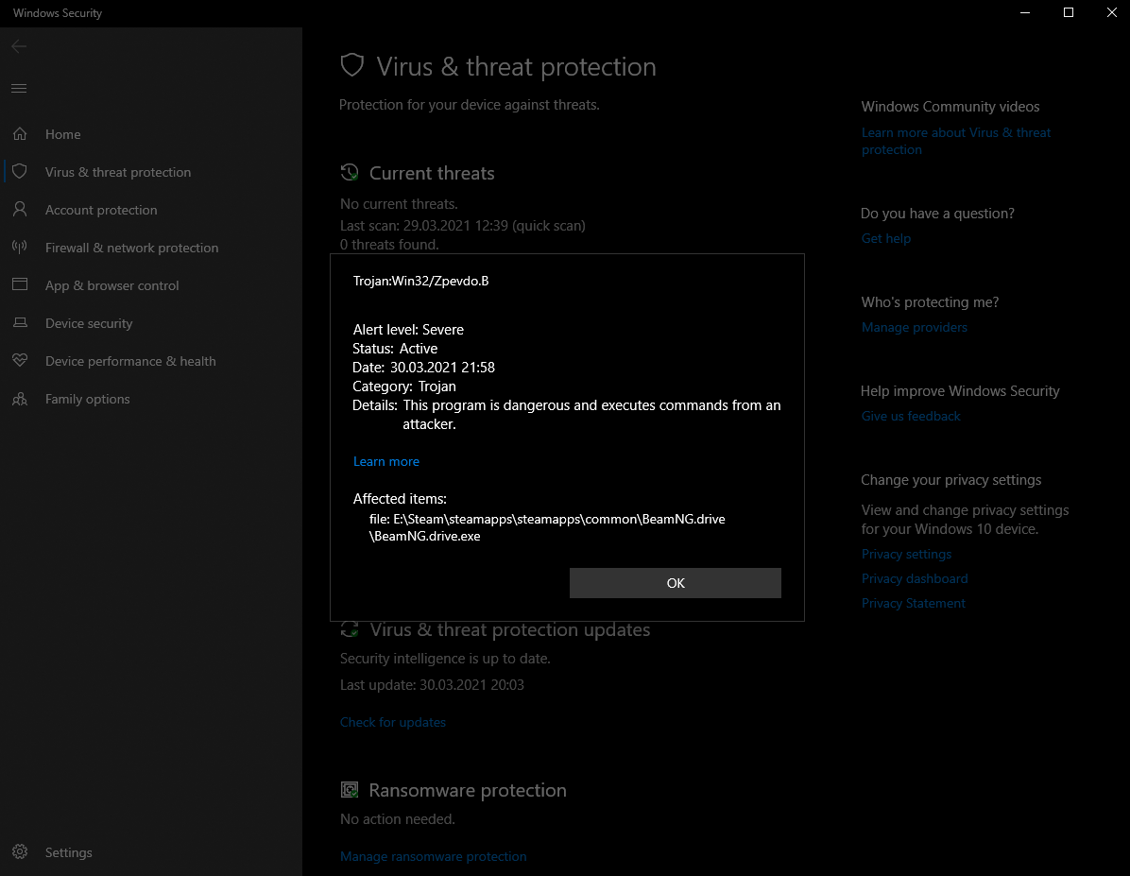This screenshot has height=876, width=1130.
Task: Click No current threats text
Action: tap(399, 204)
